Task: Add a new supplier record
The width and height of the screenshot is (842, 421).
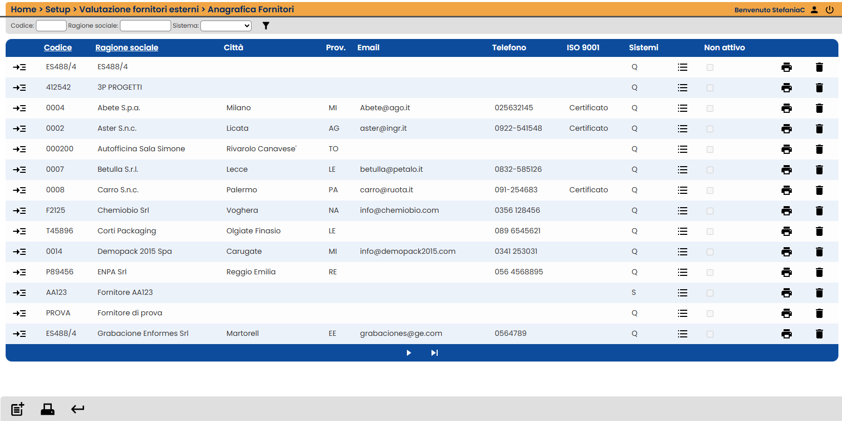Action: (x=18, y=409)
